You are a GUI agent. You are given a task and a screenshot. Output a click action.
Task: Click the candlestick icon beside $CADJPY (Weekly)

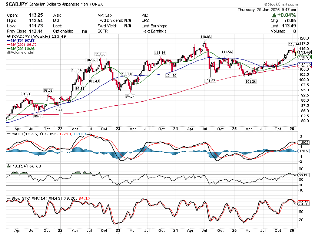[x=8, y=37]
